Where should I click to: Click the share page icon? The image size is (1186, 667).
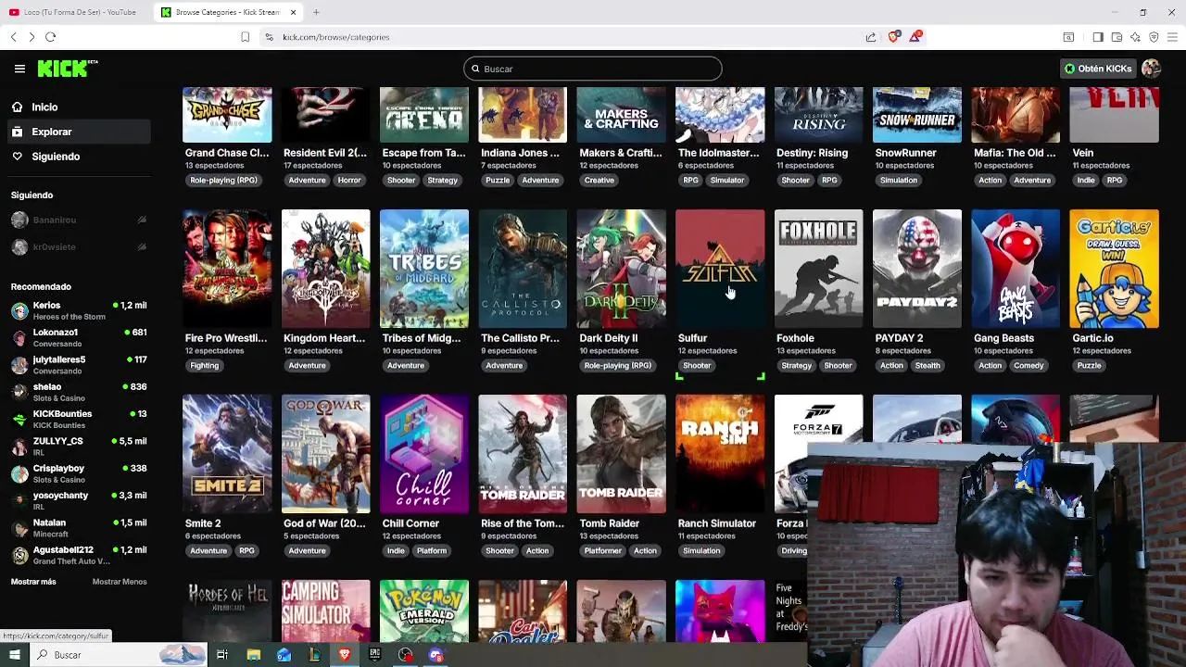[871, 37]
